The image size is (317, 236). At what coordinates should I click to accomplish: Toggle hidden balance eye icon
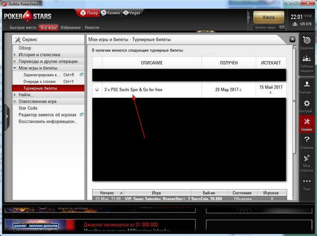[281, 27]
